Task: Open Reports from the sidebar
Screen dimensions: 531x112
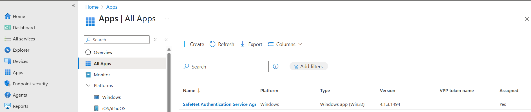Action: pos(21,106)
